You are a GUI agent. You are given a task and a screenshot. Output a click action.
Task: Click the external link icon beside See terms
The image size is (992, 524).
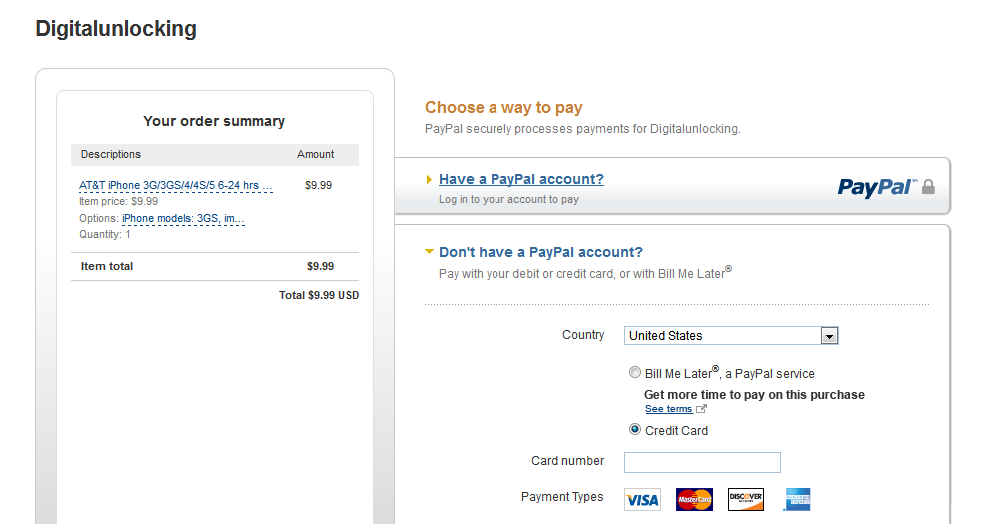[701, 409]
